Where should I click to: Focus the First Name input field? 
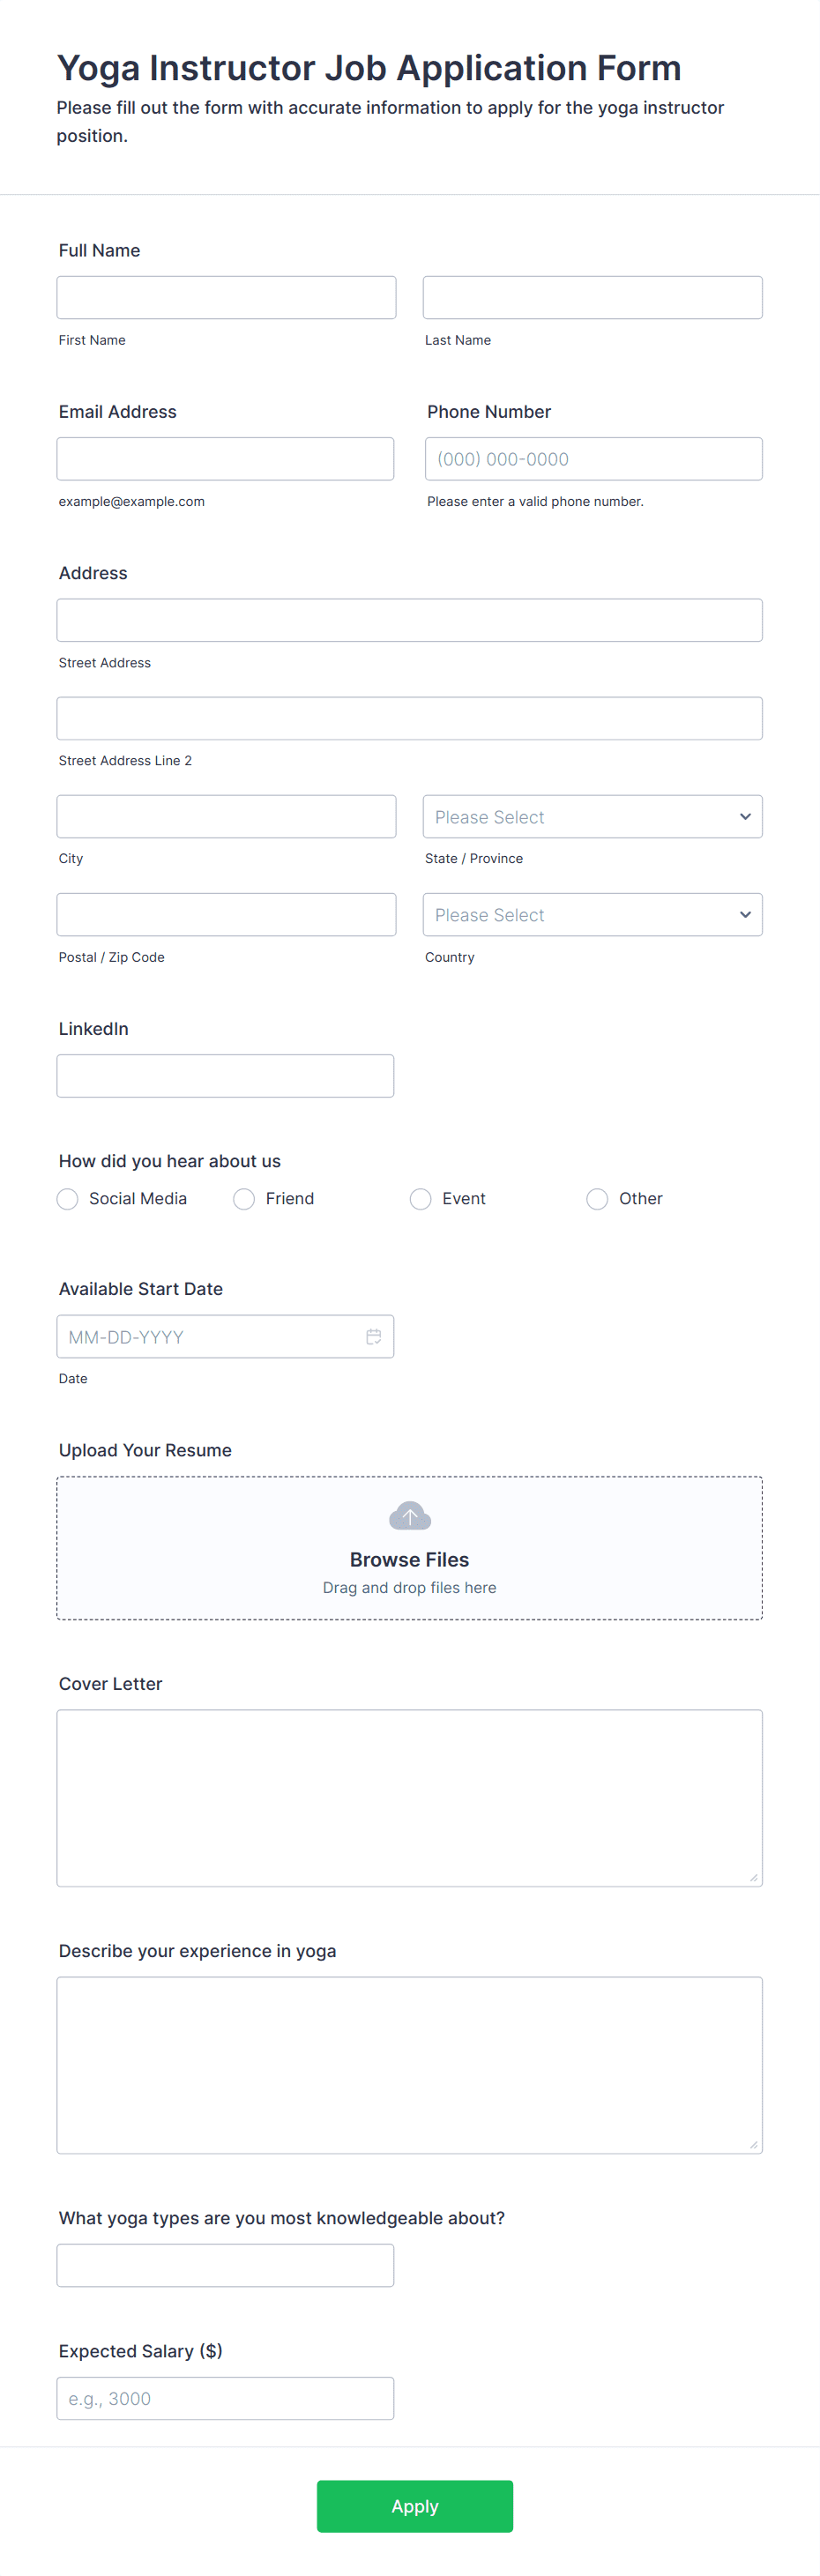point(226,297)
